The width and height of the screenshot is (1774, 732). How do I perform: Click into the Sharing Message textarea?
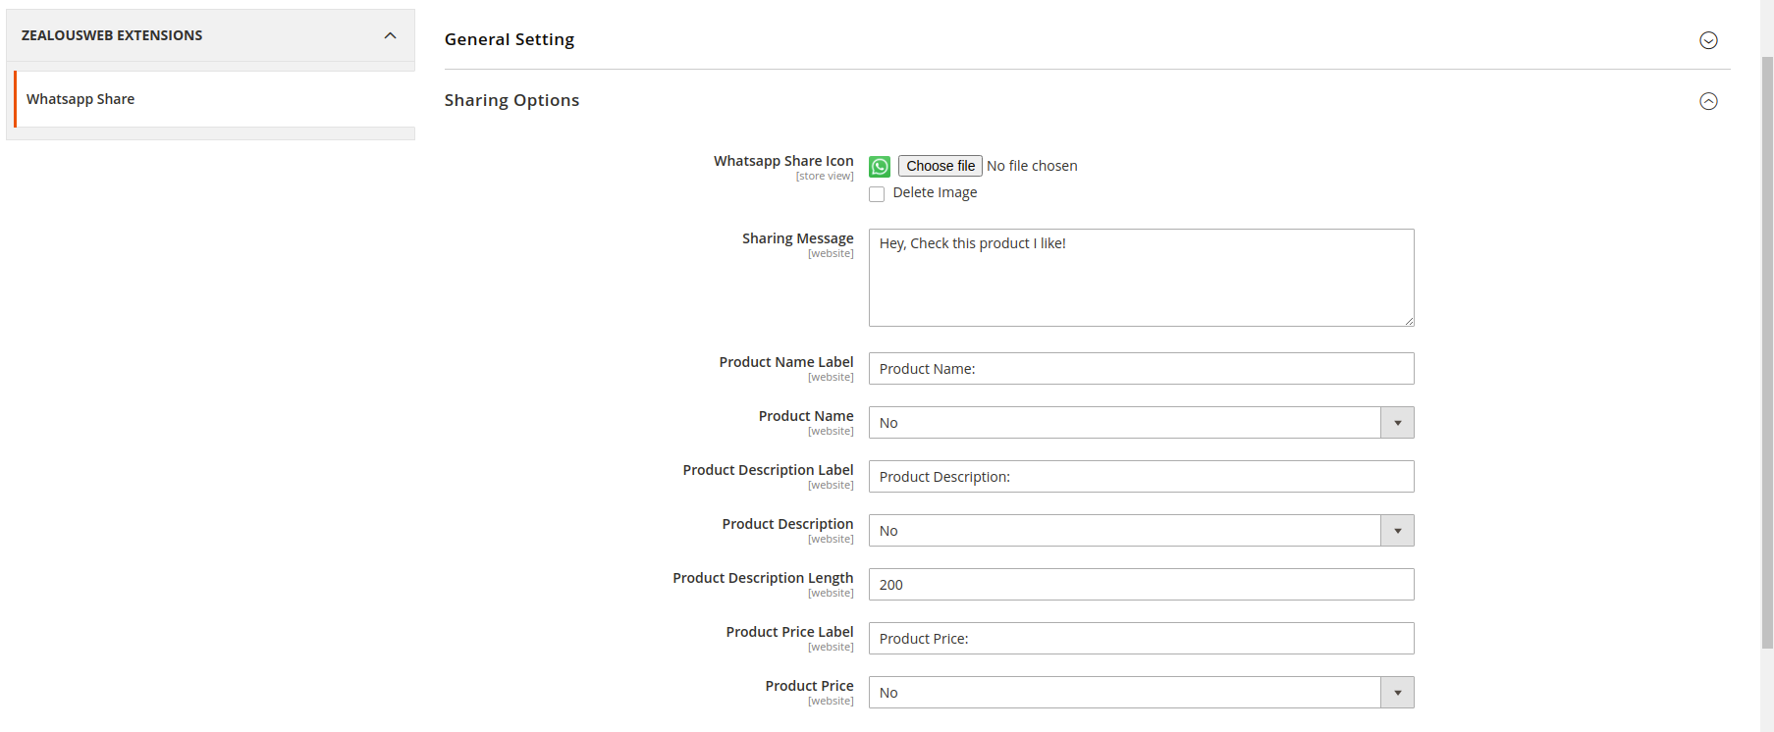[x=1141, y=278]
